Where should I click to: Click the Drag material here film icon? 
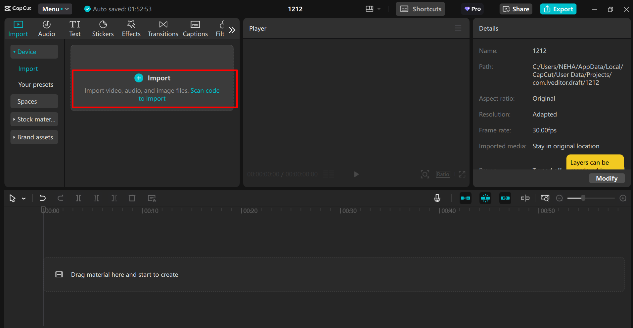[x=59, y=274]
